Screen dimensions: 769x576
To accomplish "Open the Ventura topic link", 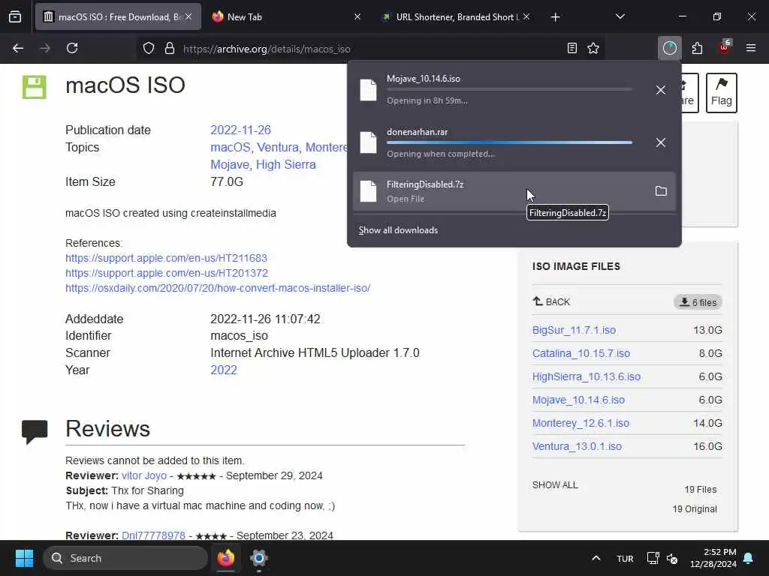I will coord(278,148).
